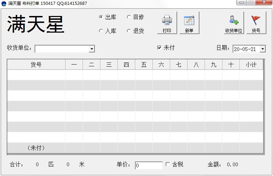
Task: Click the 货号 column header
Action: pos(36,65)
